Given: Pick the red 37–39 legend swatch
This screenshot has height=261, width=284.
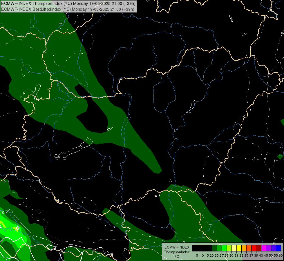Looking at the screenshot, I should point(254,248).
